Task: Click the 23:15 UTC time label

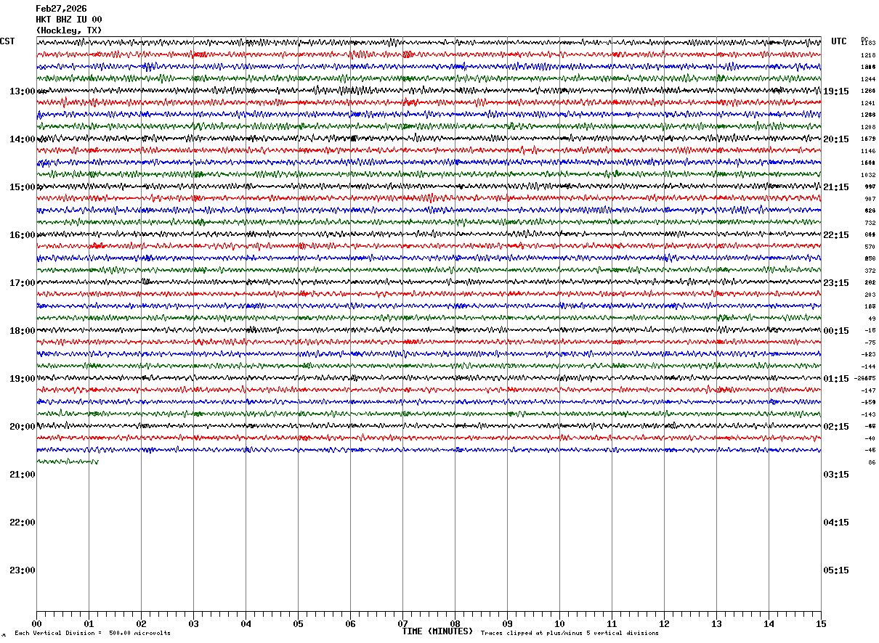Action: click(x=836, y=283)
